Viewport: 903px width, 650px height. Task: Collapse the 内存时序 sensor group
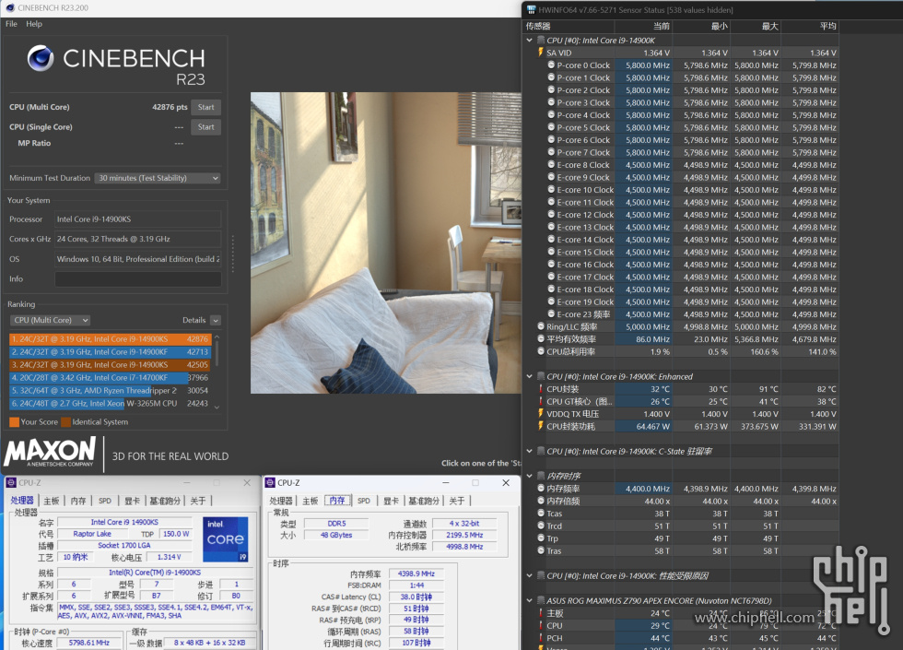click(x=529, y=476)
